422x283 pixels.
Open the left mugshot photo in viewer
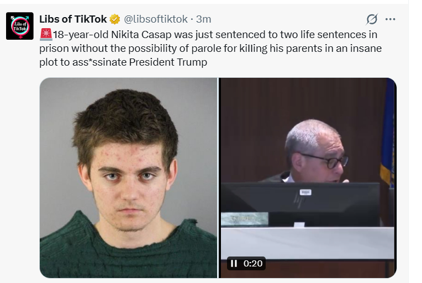[128, 178]
